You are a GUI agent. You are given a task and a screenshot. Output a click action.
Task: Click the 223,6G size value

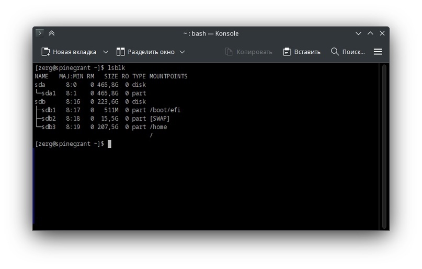coord(108,101)
